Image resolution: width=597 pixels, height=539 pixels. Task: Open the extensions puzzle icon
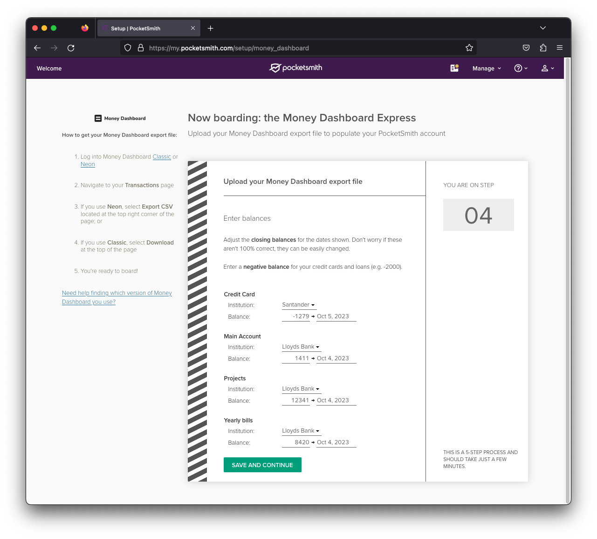pos(542,48)
